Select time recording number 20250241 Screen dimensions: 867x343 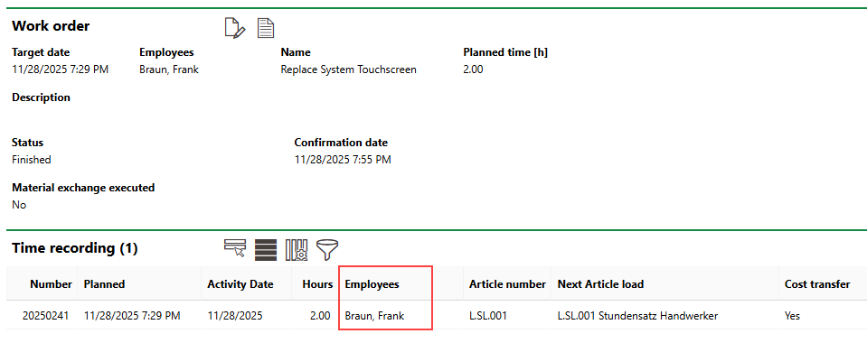pyautogui.click(x=45, y=316)
